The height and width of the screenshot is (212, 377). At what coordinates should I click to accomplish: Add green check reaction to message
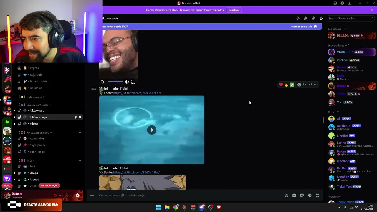pyautogui.click(x=292, y=85)
